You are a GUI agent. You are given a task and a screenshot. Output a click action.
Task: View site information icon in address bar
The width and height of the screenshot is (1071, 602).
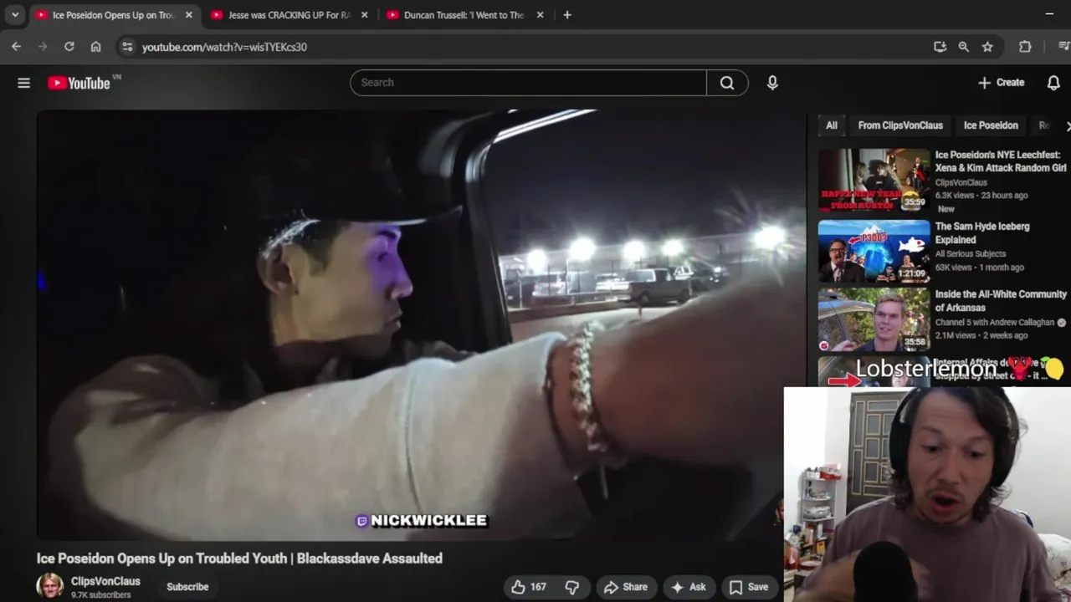coord(127,47)
